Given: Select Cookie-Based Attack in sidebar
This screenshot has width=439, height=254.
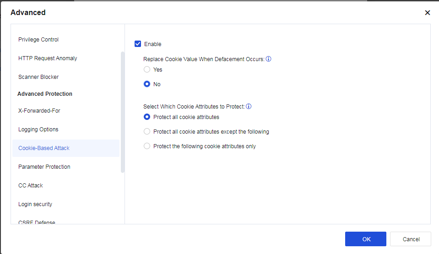Looking at the screenshot, I should point(44,148).
